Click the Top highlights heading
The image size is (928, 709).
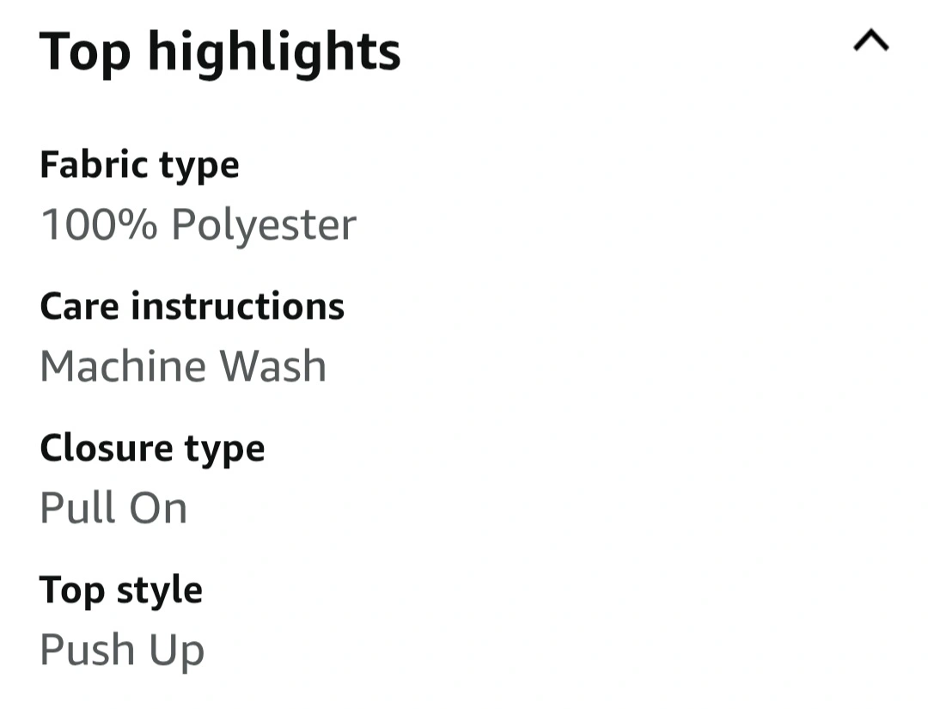click(x=220, y=52)
